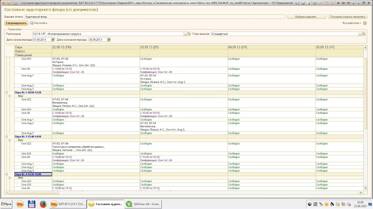The width and height of the screenshot is (373, 209).
Task: Click the Расписание input field
Action: (108, 34)
